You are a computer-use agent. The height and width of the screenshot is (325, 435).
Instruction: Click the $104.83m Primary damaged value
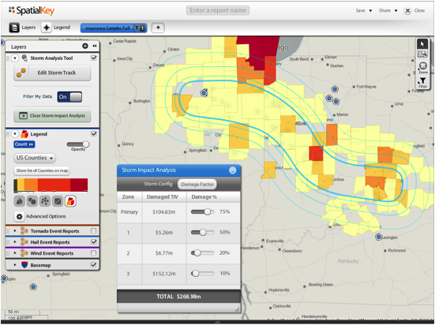(x=163, y=212)
